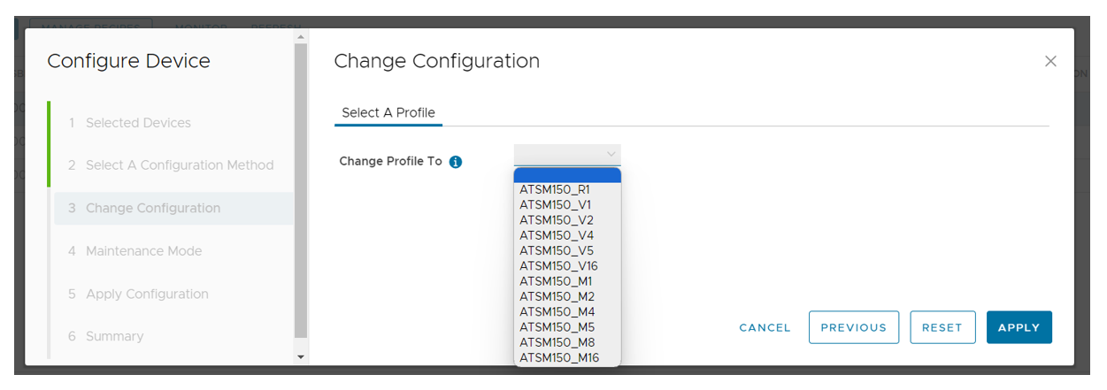Select the ATSM150_M1 profile option
This screenshot has width=1107, height=390.
pyautogui.click(x=556, y=281)
